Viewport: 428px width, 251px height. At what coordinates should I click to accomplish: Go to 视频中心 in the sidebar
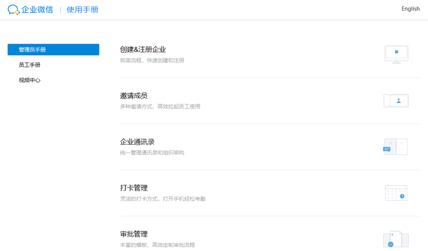(x=30, y=80)
